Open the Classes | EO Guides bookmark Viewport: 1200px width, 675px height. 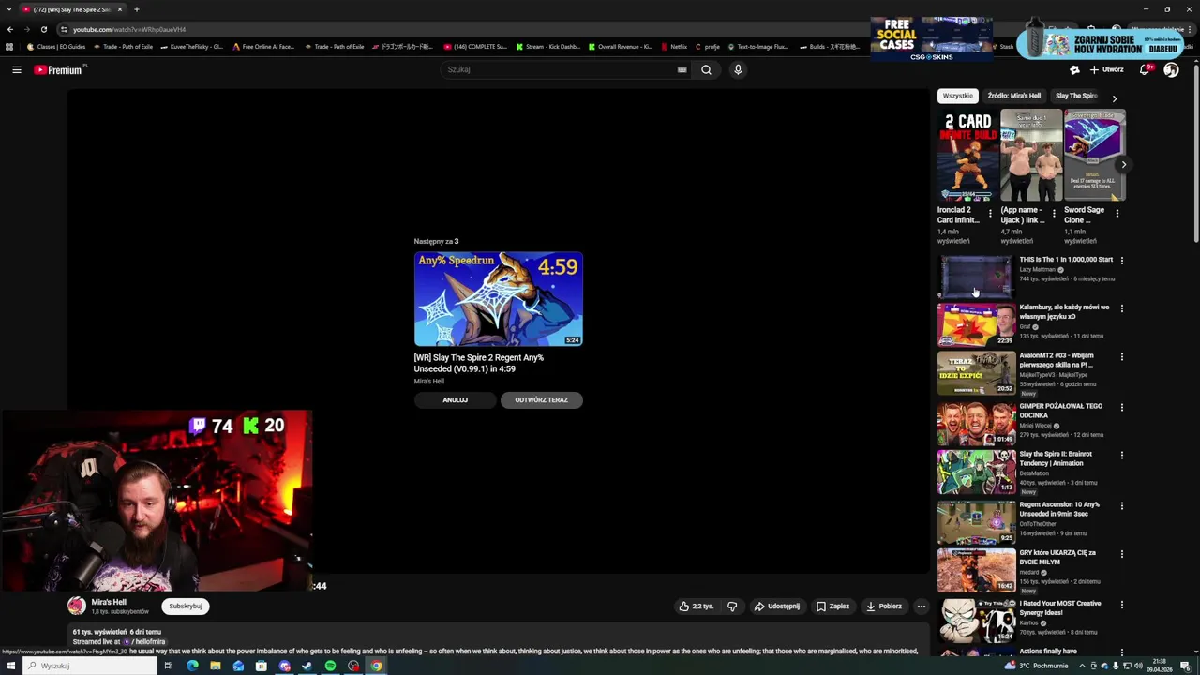point(56,47)
